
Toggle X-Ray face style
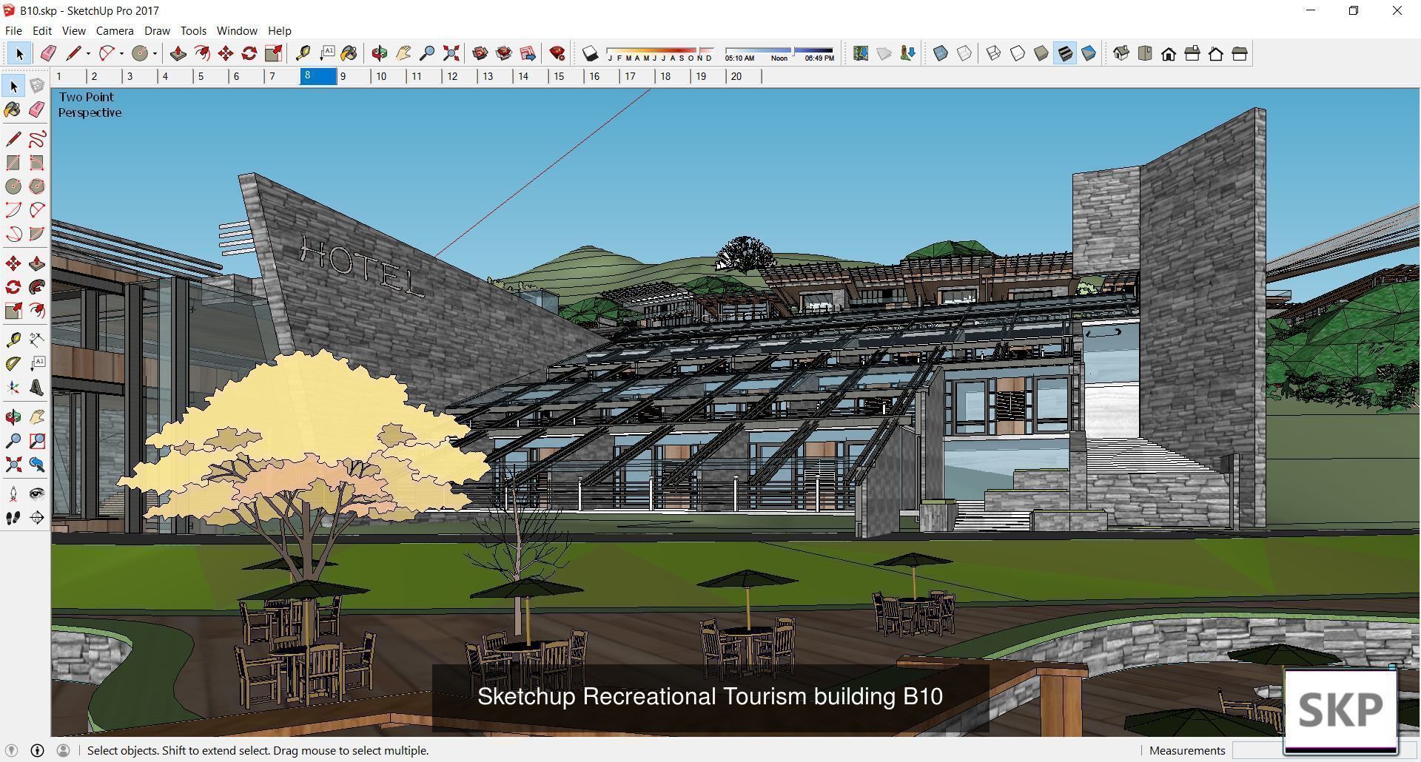[x=941, y=53]
